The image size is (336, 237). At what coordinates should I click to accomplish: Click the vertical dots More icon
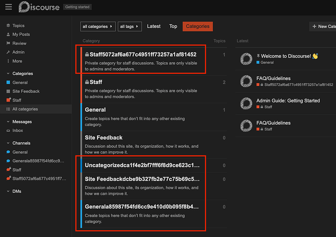pos(8,61)
